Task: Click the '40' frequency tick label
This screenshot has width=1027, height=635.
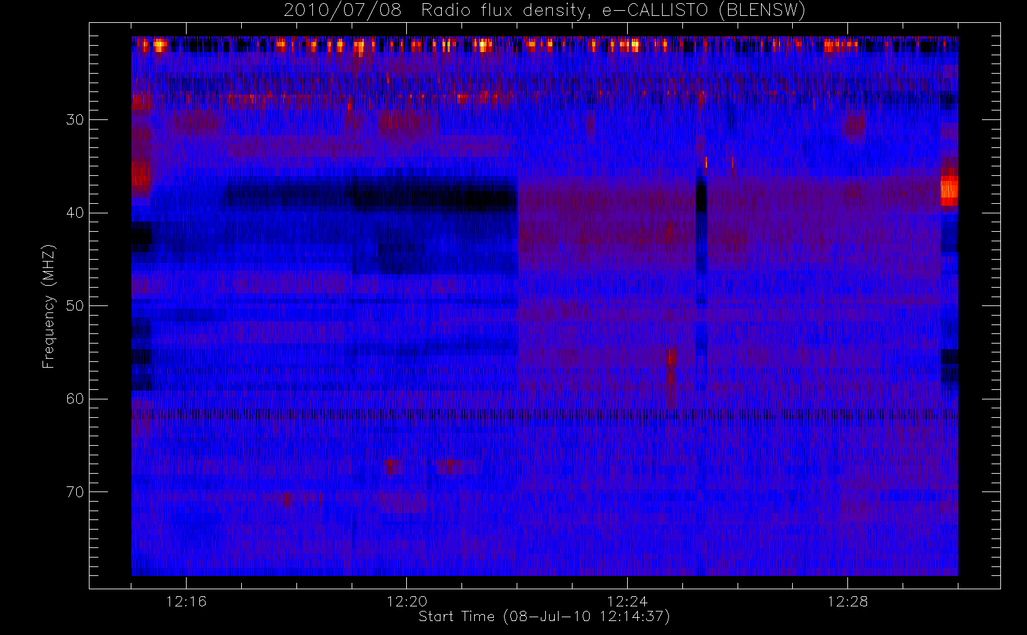Action: [75, 213]
